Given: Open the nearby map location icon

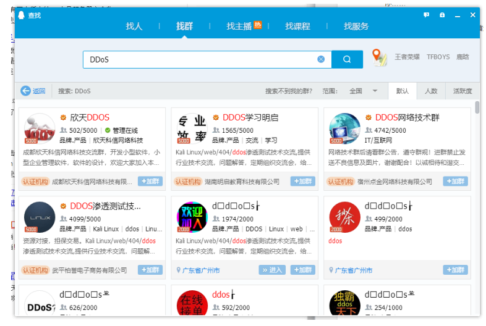Looking at the screenshot, I should (380, 58).
